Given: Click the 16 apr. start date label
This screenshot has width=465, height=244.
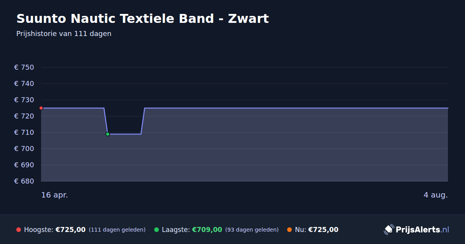Looking at the screenshot, I should click(x=55, y=195).
